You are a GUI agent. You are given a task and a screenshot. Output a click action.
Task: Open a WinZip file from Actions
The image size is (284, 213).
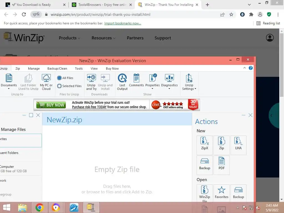coord(204,193)
